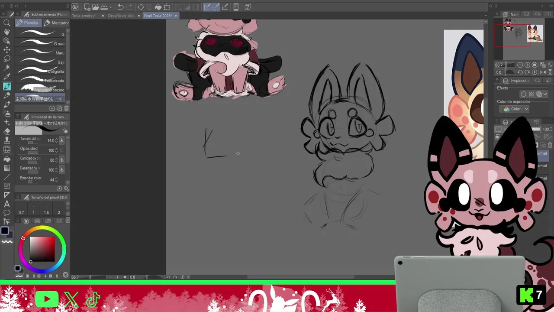Expand the layer effects dropdown arrow
This screenshot has width=554, height=312.
pyautogui.click(x=545, y=94)
